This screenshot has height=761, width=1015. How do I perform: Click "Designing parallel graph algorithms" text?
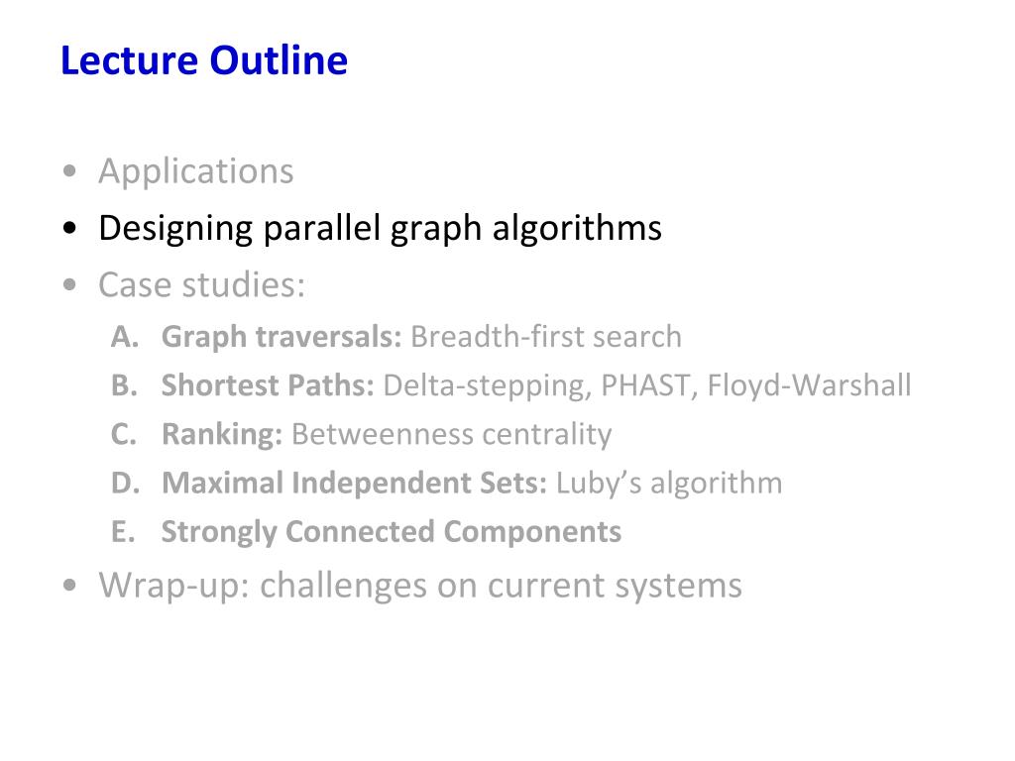point(380,229)
